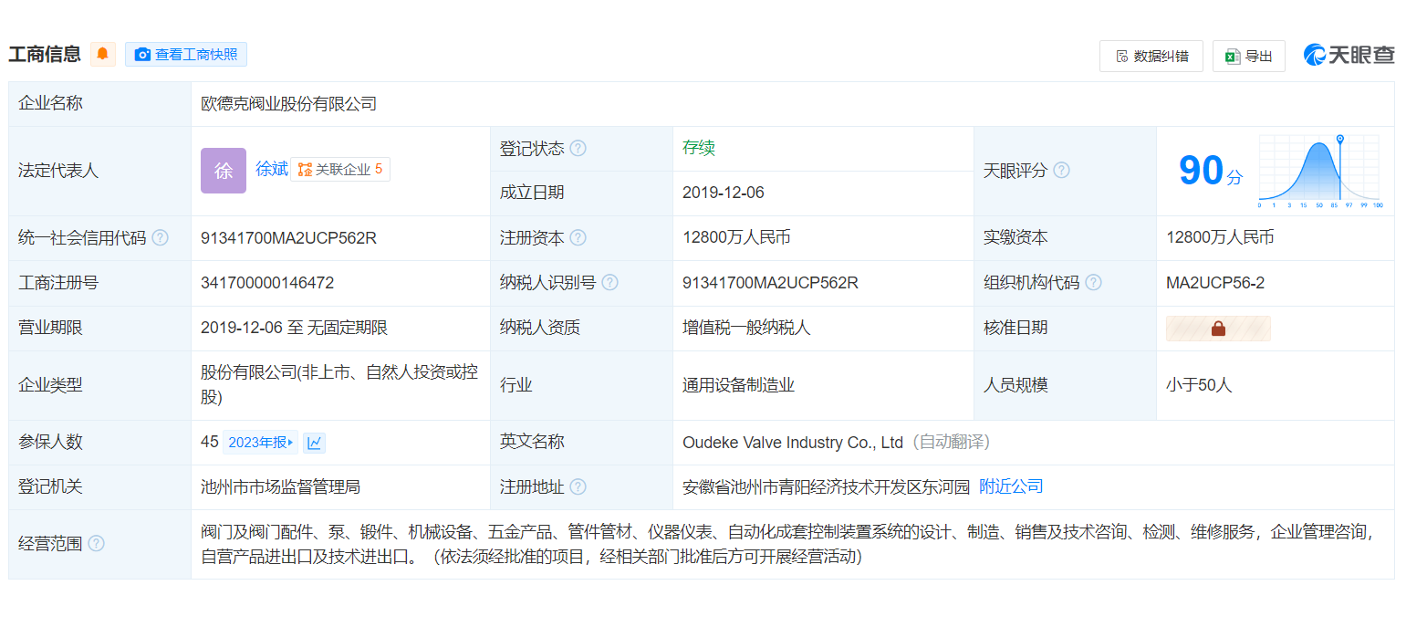Screen dimensions: 1406x627
Task: Click the establishment date 2019-12-06
Action: click(x=724, y=193)
